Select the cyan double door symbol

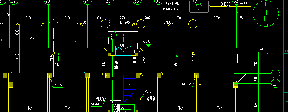123,51
